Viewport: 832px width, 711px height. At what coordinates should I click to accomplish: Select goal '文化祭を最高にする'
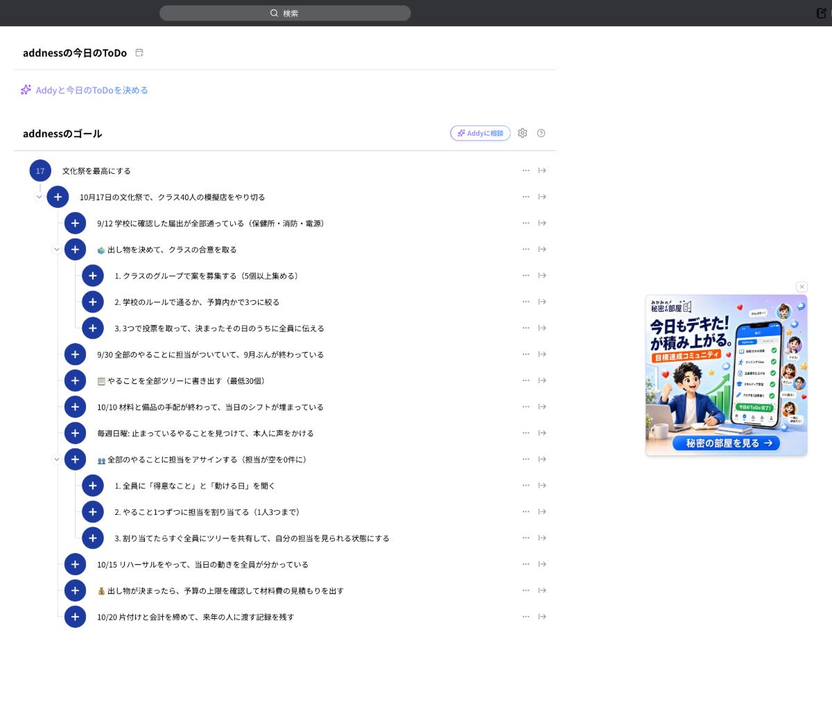point(96,171)
